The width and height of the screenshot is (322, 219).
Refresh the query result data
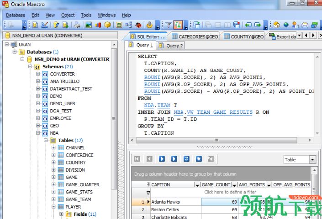click(x=186, y=158)
